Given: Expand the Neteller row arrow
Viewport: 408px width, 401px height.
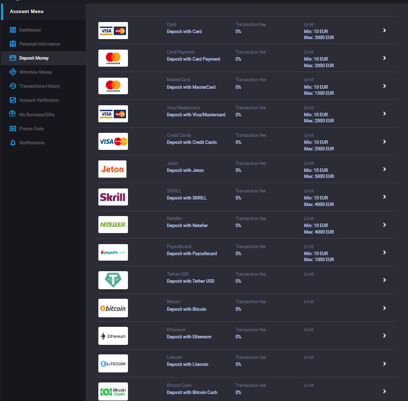Looking at the screenshot, I should point(384,225).
